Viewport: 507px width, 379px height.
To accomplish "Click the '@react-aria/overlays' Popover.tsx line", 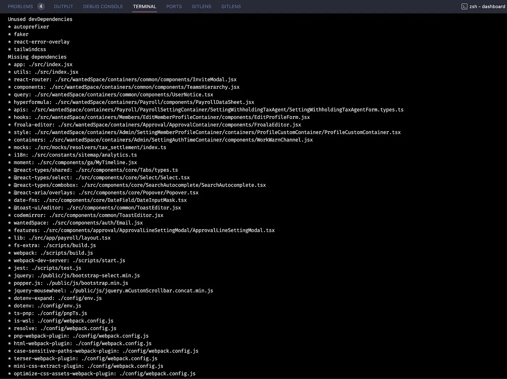I will (x=103, y=193).
